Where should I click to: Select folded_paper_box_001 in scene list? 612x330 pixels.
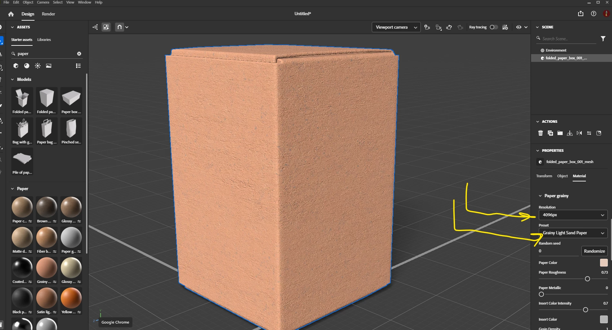[x=571, y=58]
